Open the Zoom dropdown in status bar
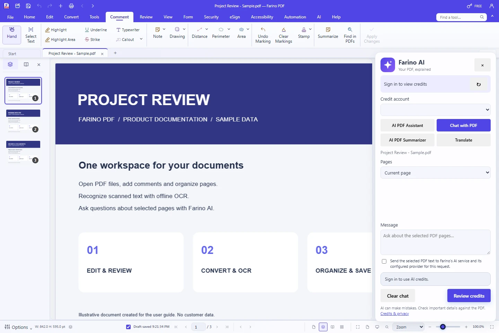The width and height of the screenshot is (499, 333). coord(408,327)
